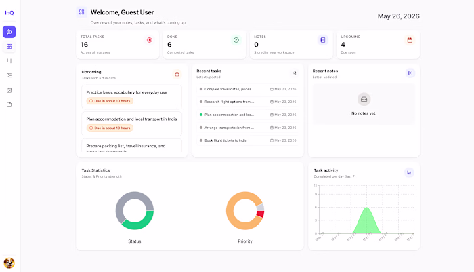Click the calendar icon in Upcoming panel header
This screenshot has height=272, width=474.
pos(177,74)
